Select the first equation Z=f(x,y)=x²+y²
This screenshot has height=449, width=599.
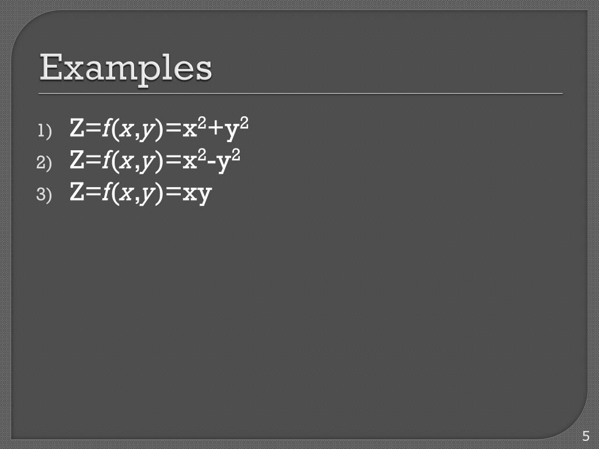point(159,129)
